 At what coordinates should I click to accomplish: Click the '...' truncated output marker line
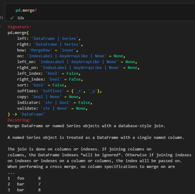[11, 173]
